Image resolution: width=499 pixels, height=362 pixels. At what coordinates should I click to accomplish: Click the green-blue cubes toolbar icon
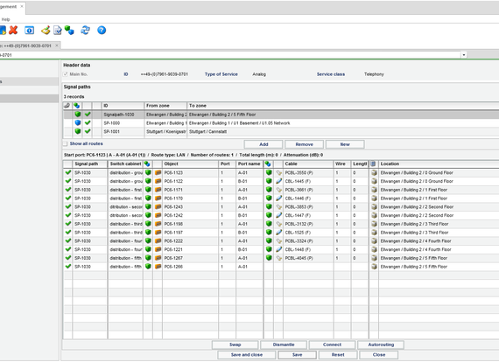pyautogui.click(x=69, y=31)
